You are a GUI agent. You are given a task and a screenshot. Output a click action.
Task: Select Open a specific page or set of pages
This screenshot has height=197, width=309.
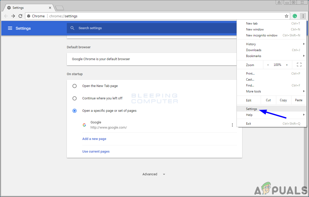tap(75, 111)
